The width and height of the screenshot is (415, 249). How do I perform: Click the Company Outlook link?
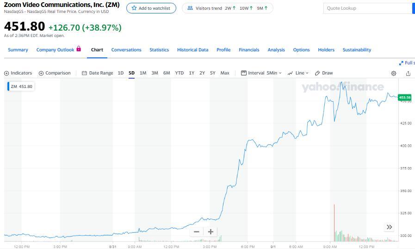55,50
